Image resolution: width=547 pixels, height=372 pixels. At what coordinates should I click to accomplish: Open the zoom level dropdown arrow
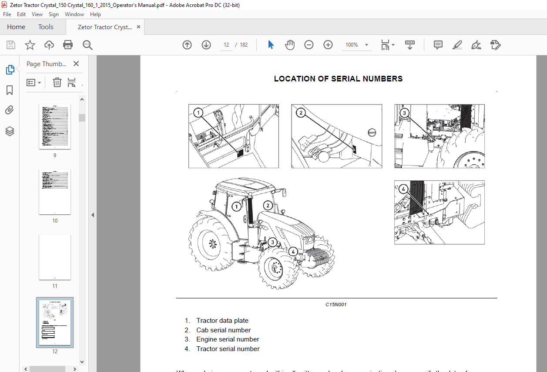tap(366, 45)
